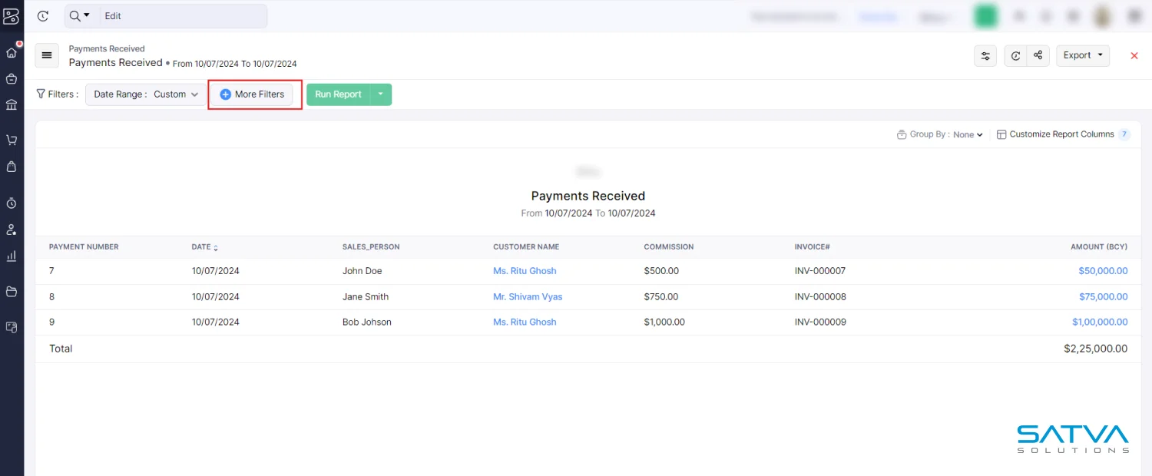This screenshot has width=1152, height=476.
Task: Expand the Group By None dropdown
Action: (x=968, y=134)
